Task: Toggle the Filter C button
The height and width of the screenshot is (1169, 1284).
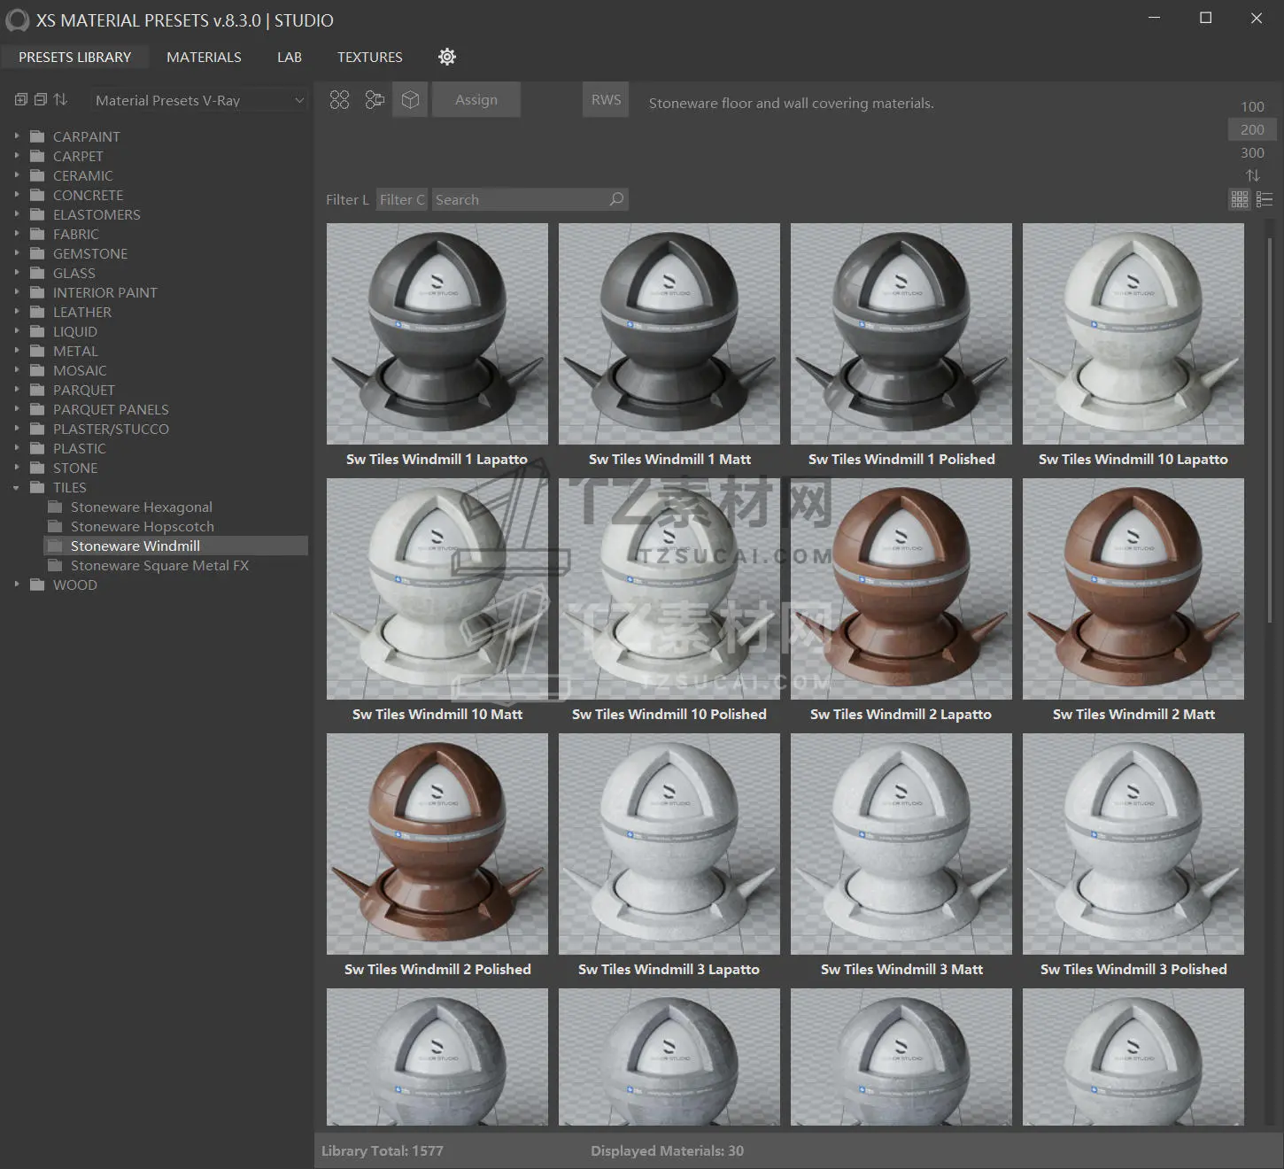Action: [x=402, y=199]
